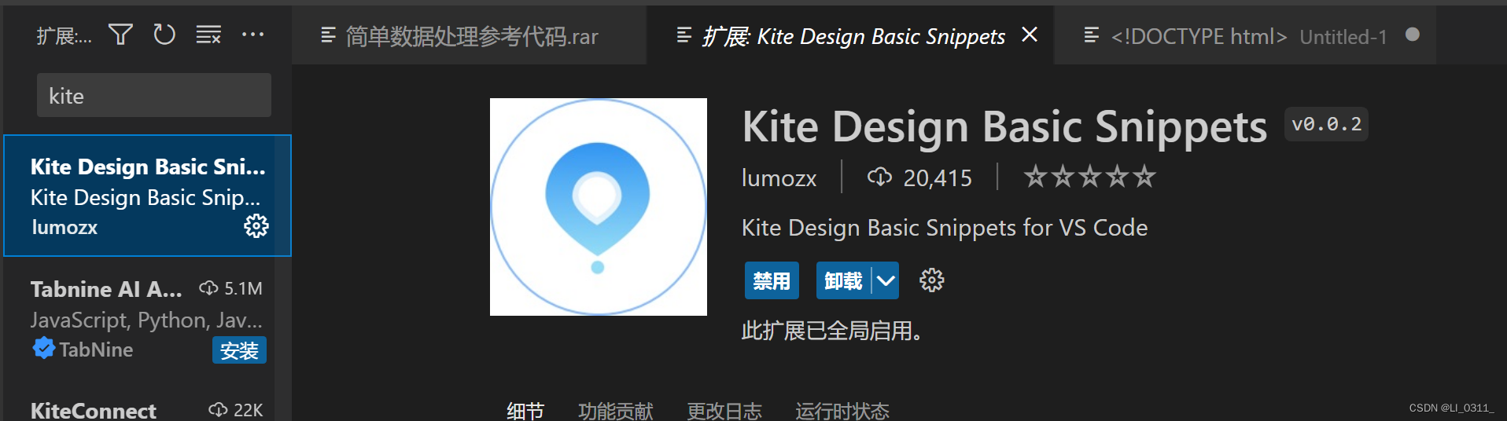Click 'Kite Design Basic Snippets for VS Code' description
The width and height of the screenshot is (1507, 421).
945,228
